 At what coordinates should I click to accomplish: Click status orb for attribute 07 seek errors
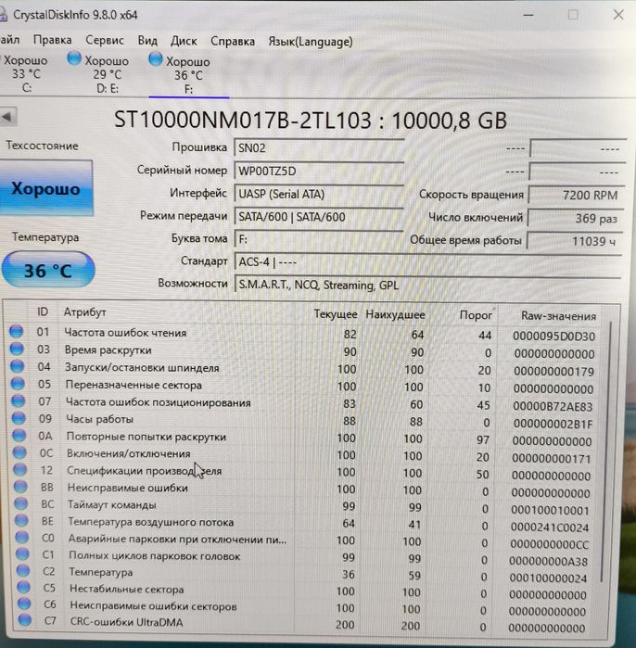(19, 400)
